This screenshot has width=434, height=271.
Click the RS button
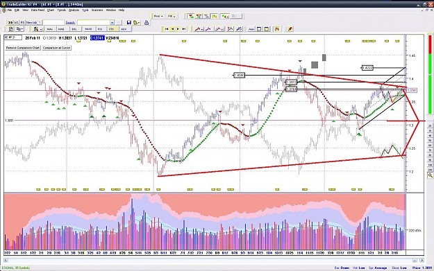click(22, 22)
